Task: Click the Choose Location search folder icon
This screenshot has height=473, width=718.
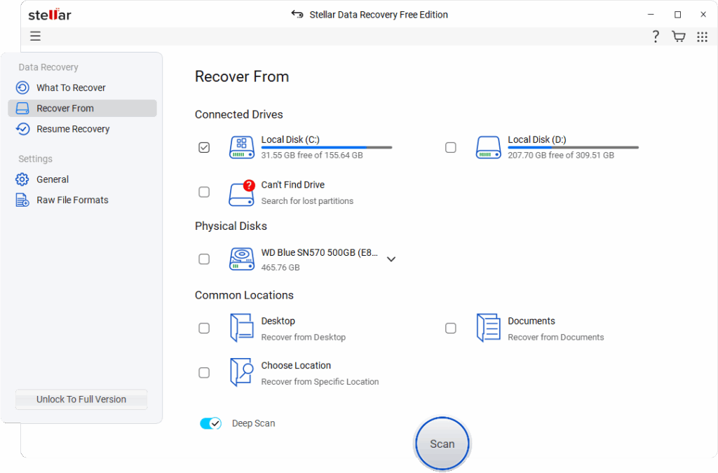Action: click(242, 372)
